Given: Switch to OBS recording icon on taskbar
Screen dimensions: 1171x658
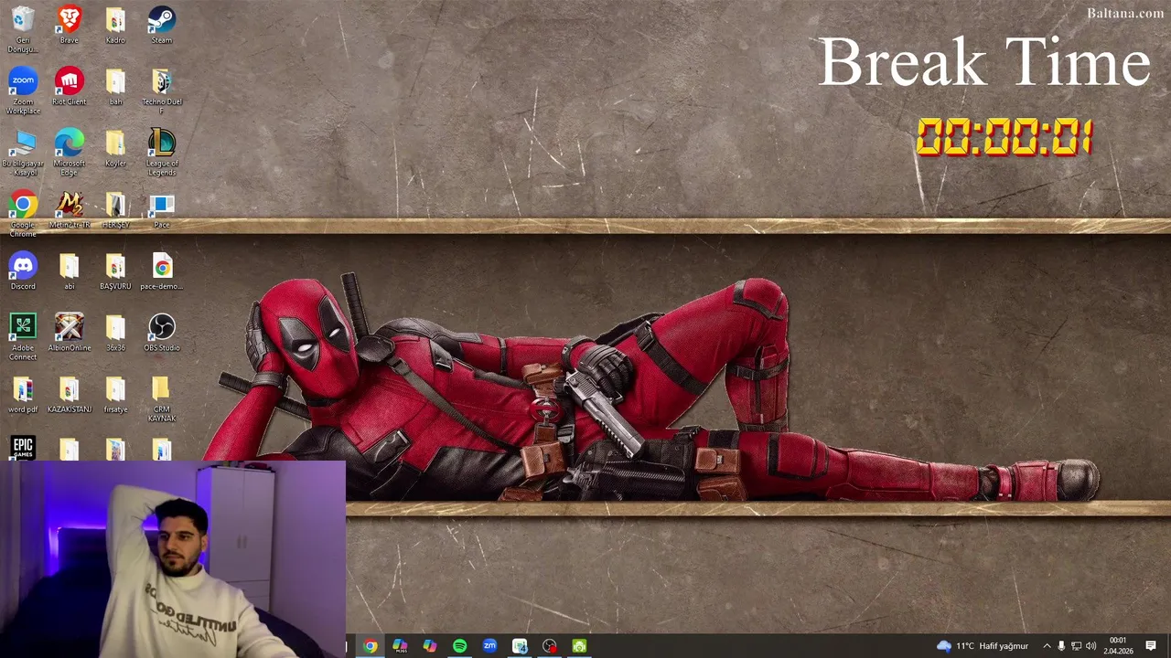Looking at the screenshot, I should (x=550, y=646).
